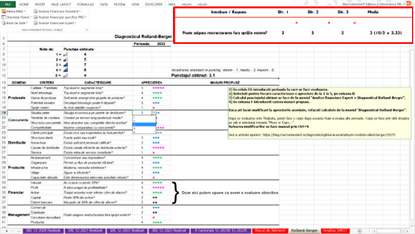Open the FILE menu
Viewport: 415px width, 234px height.
[6, 4]
